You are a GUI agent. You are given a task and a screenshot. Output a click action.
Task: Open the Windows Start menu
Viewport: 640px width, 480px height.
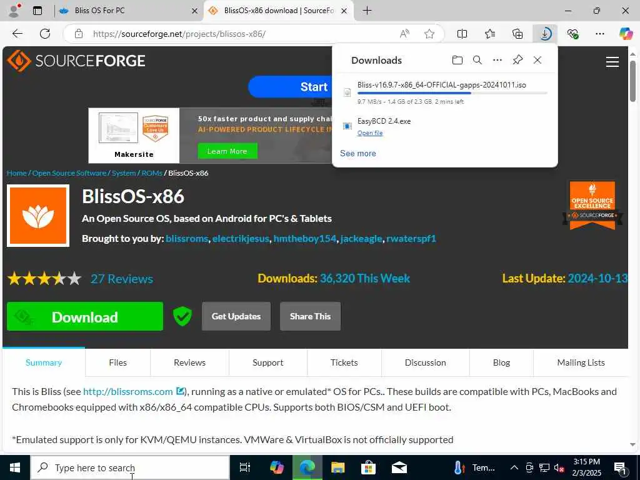tap(15, 467)
